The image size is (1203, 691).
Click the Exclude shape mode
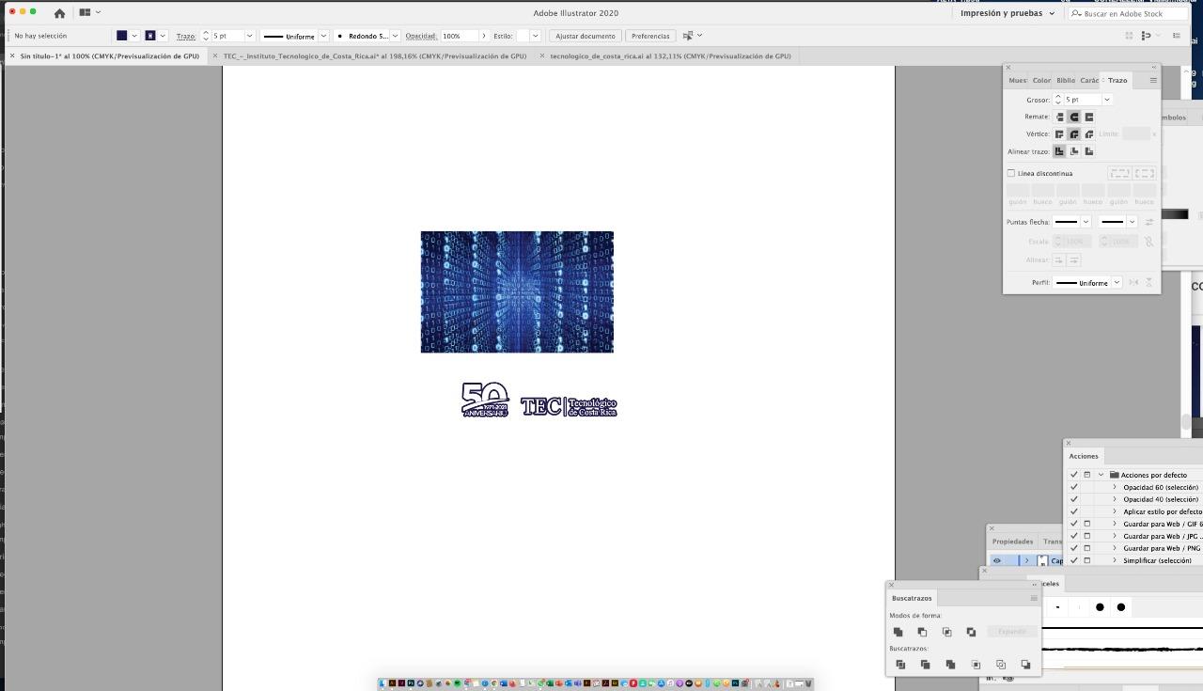(x=971, y=632)
